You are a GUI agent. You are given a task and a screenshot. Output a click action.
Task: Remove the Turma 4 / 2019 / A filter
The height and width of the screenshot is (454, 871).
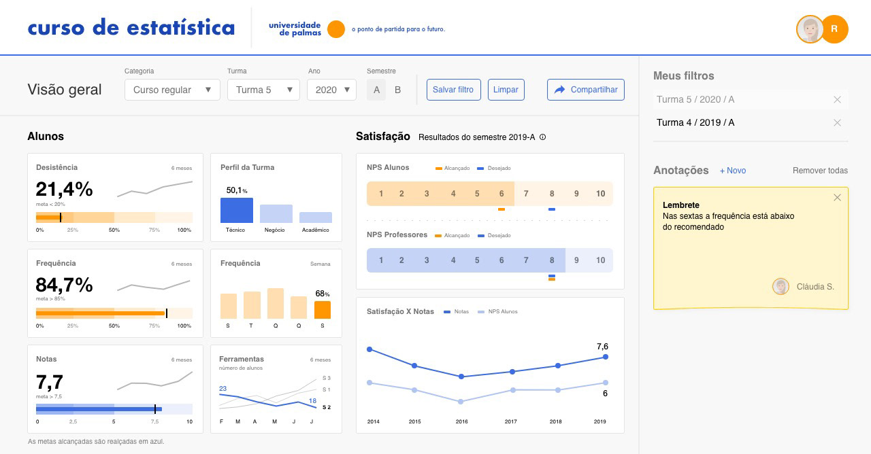838,123
